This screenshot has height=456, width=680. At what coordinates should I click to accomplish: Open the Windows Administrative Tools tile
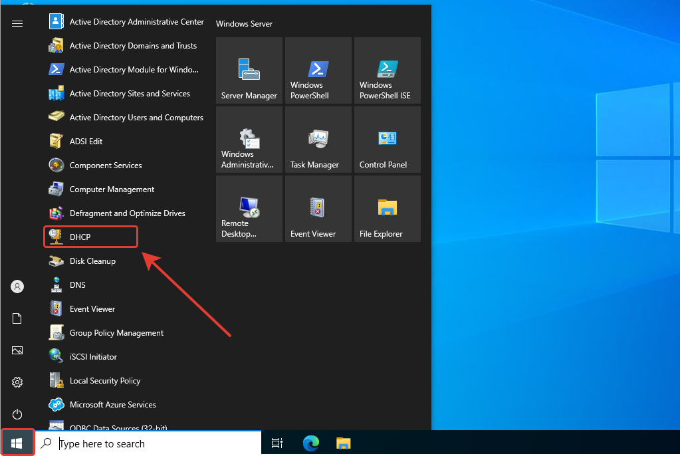(249, 140)
